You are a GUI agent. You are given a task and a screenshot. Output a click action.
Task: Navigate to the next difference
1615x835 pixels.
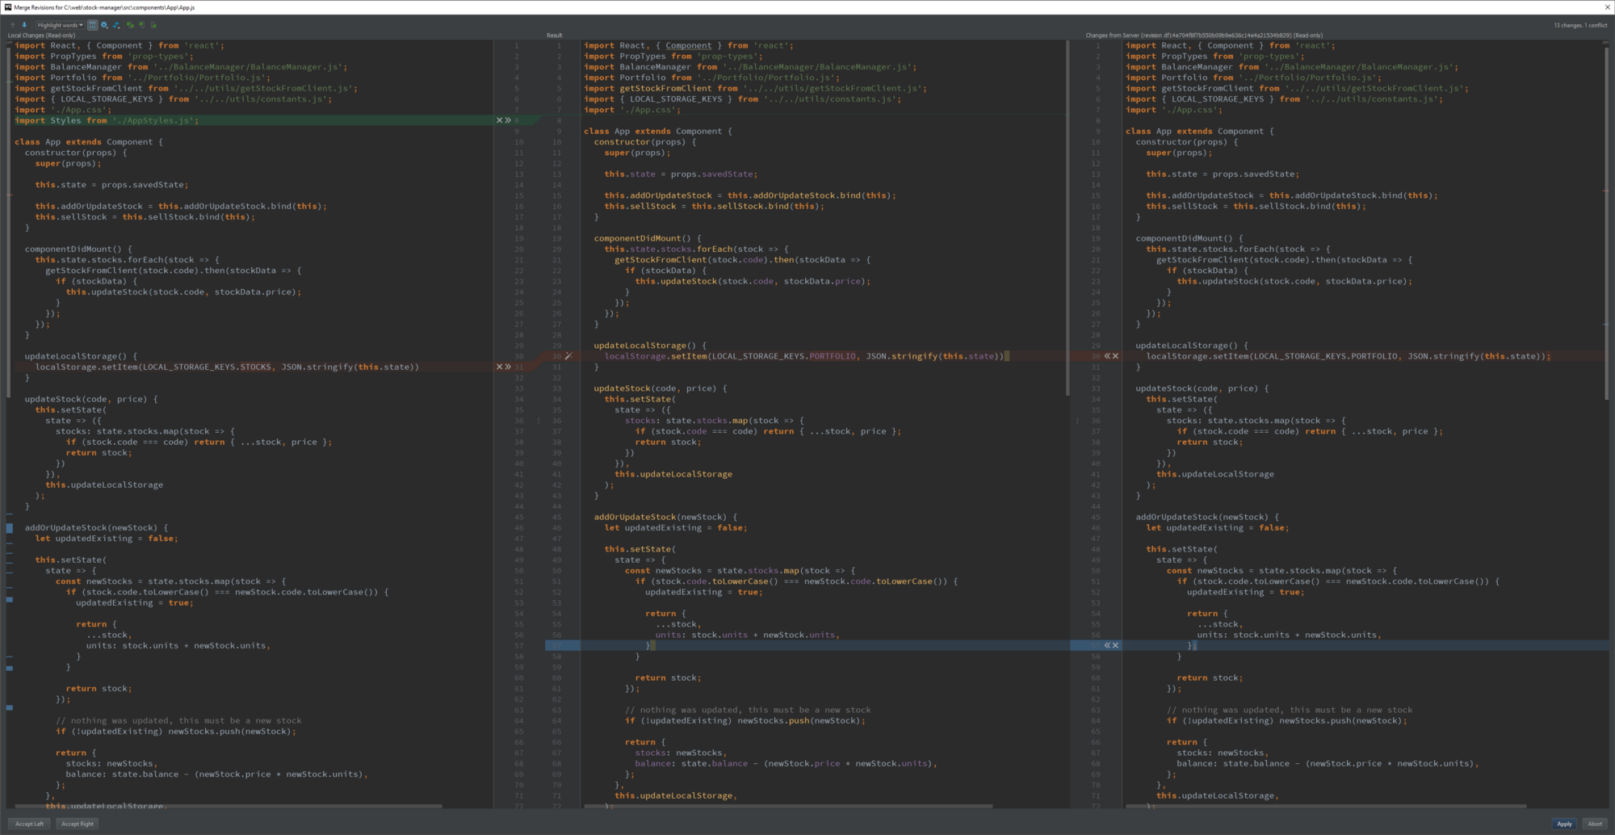[x=24, y=25]
